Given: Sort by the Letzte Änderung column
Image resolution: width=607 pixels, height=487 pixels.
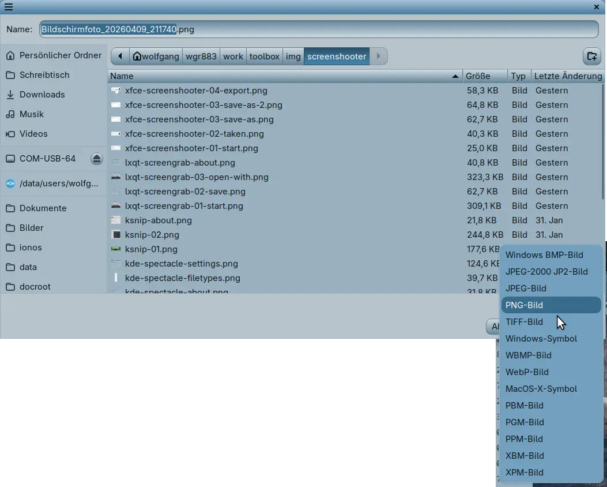Looking at the screenshot, I should click(568, 76).
